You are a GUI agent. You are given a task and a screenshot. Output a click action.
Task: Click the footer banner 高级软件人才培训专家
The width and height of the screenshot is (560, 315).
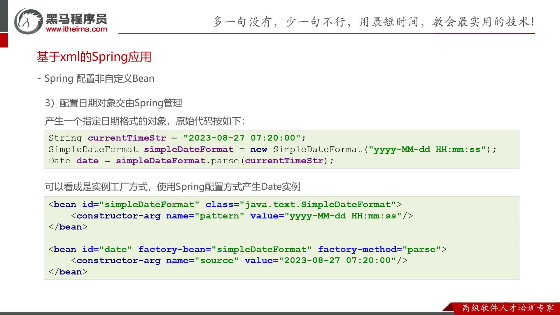[x=508, y=308]
